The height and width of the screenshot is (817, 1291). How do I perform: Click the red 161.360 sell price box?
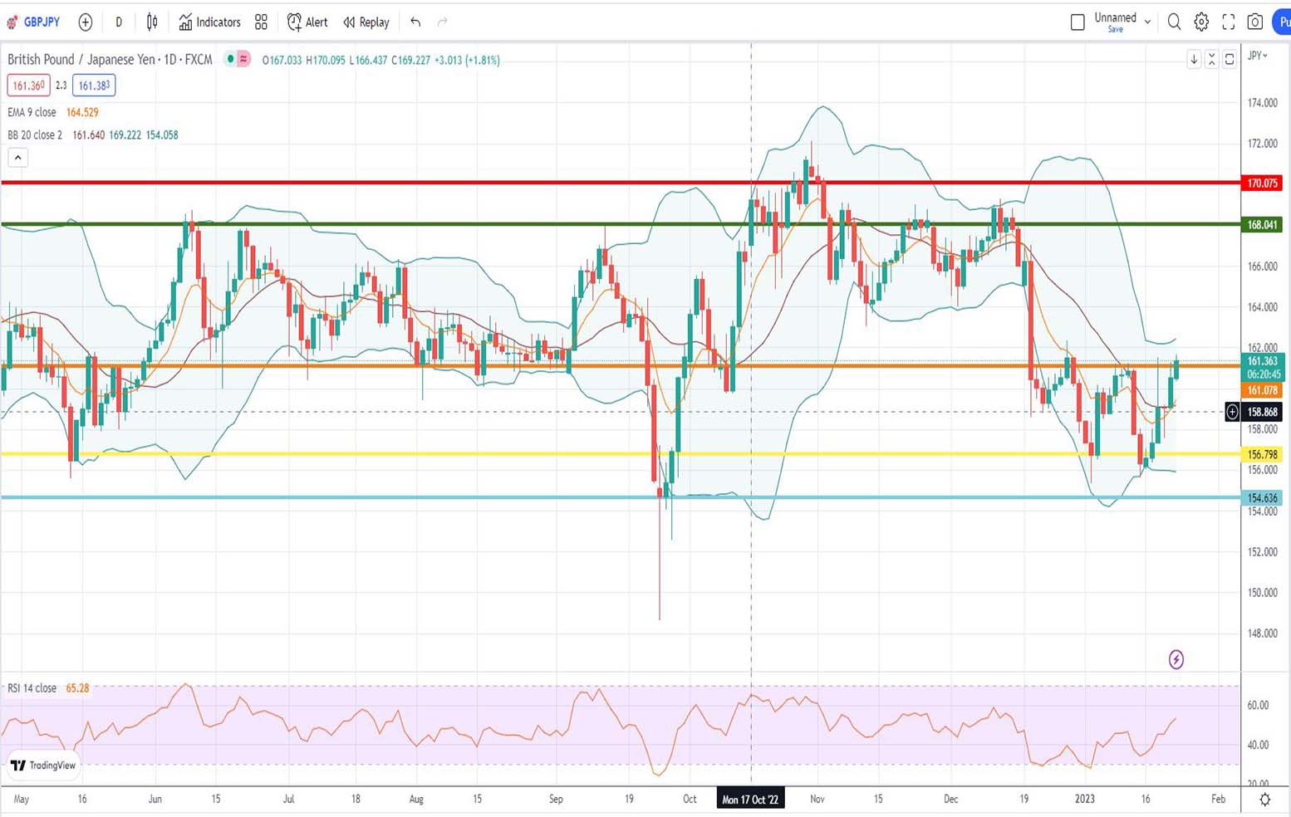(27, 86)
